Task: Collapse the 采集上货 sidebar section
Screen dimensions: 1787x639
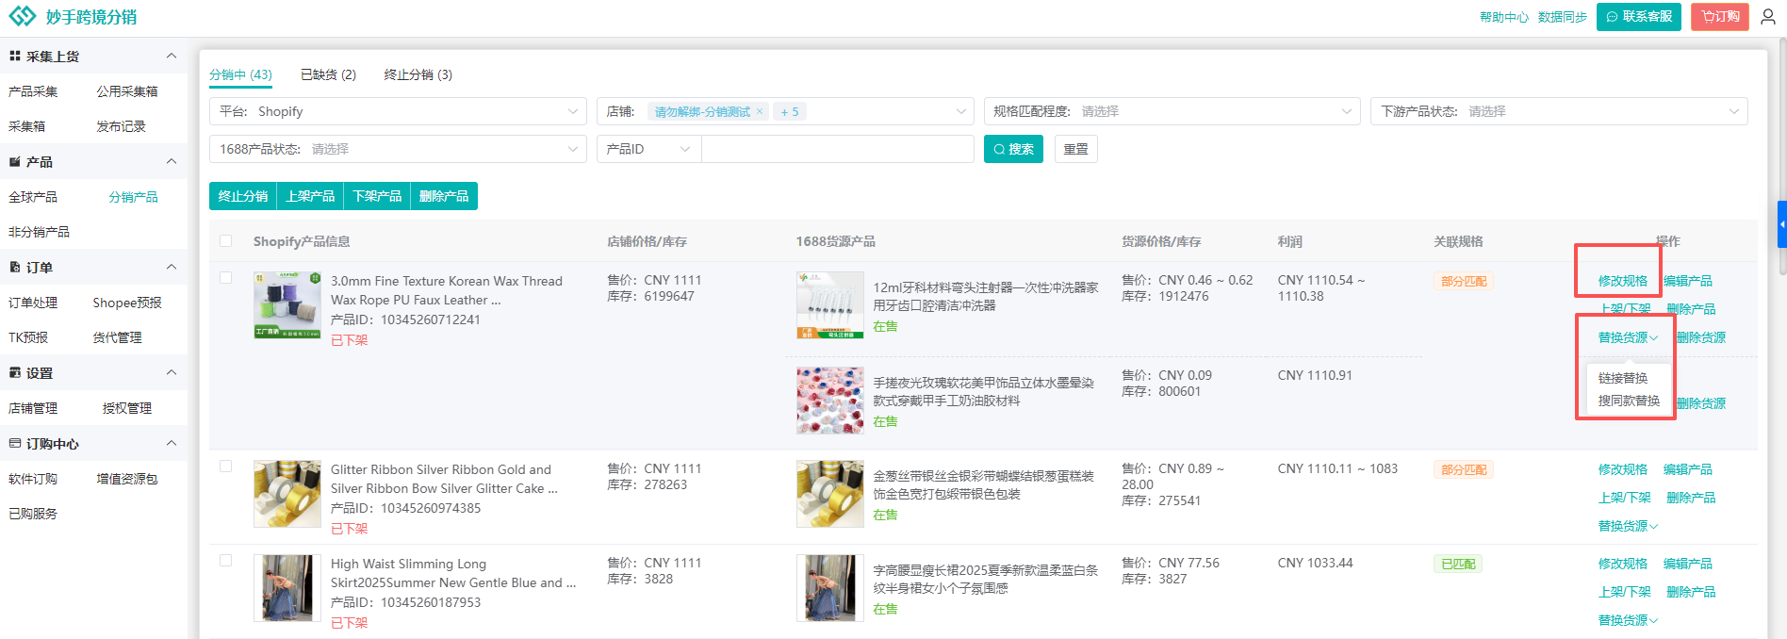Action: (x=172, y=57)
